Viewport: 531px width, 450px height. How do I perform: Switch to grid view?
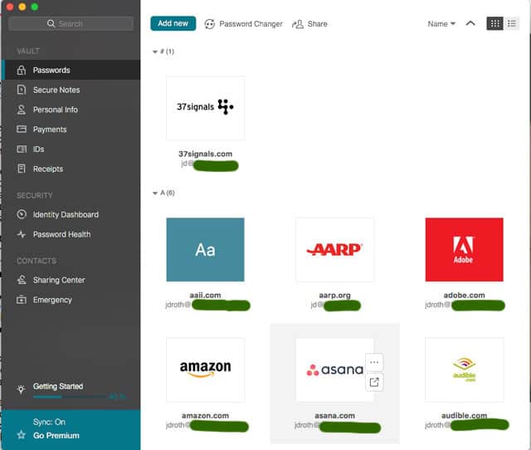(x=495, y=23)
